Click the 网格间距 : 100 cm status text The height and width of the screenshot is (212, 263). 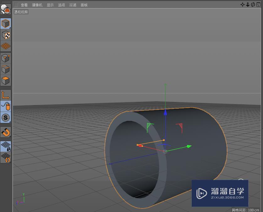click(245, 210)
